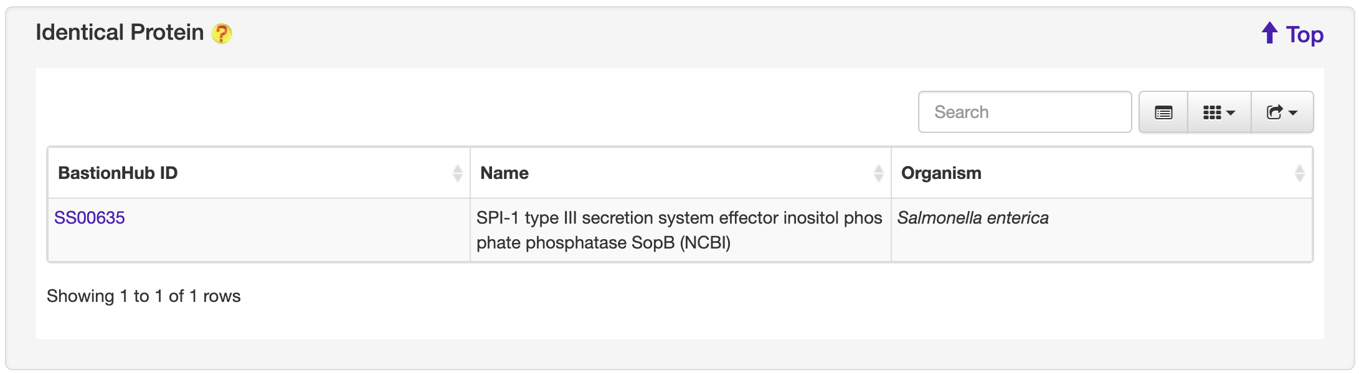
Task: Click the sort arrows in Organism column
Action: point(1299,173)
